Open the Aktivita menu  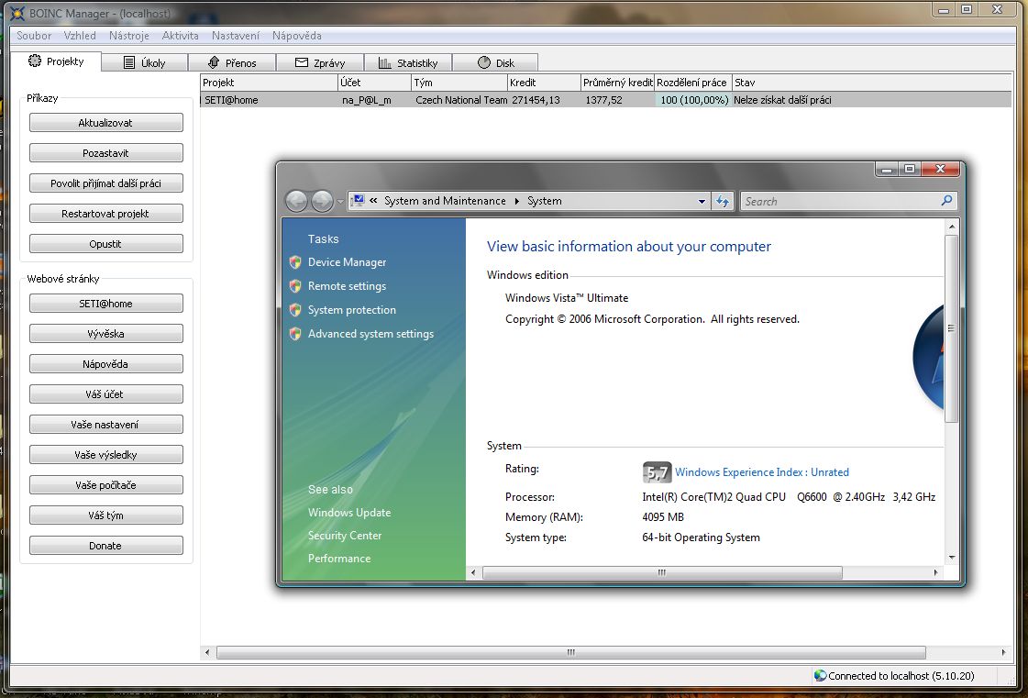(x=180, y=36)
